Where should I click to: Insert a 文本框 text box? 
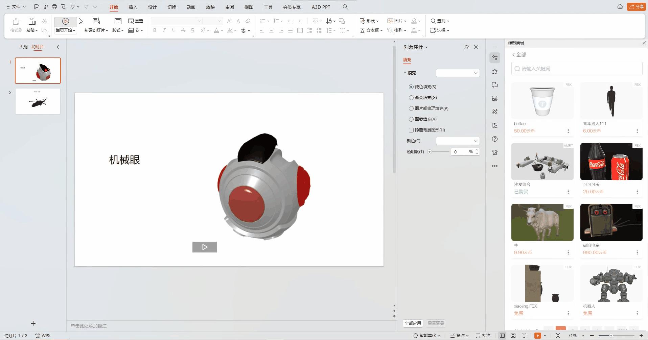coord(370,30)
